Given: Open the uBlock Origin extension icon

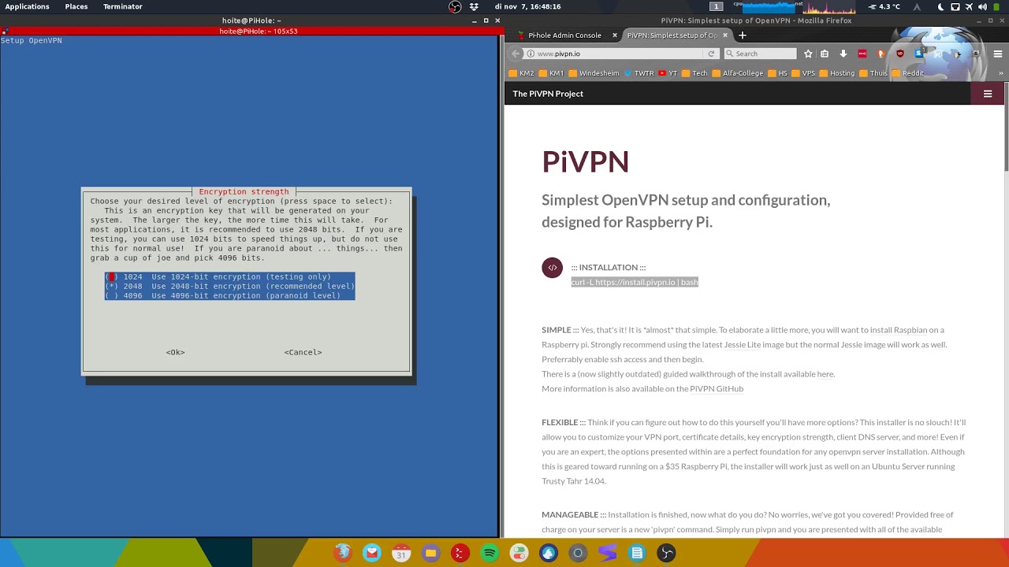Looking at the screenshot, I should [900, 54].
